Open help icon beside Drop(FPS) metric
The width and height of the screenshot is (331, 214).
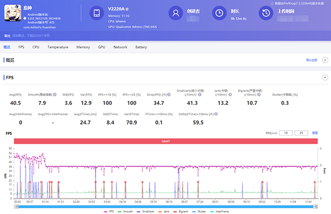(x=169, y=94)
